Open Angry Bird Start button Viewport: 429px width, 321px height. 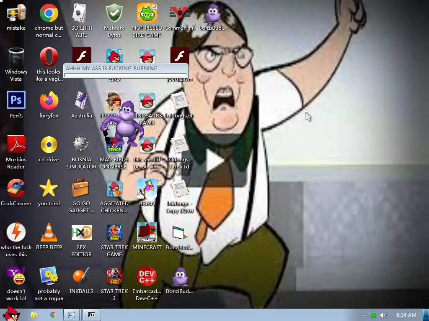coord(11,314)
